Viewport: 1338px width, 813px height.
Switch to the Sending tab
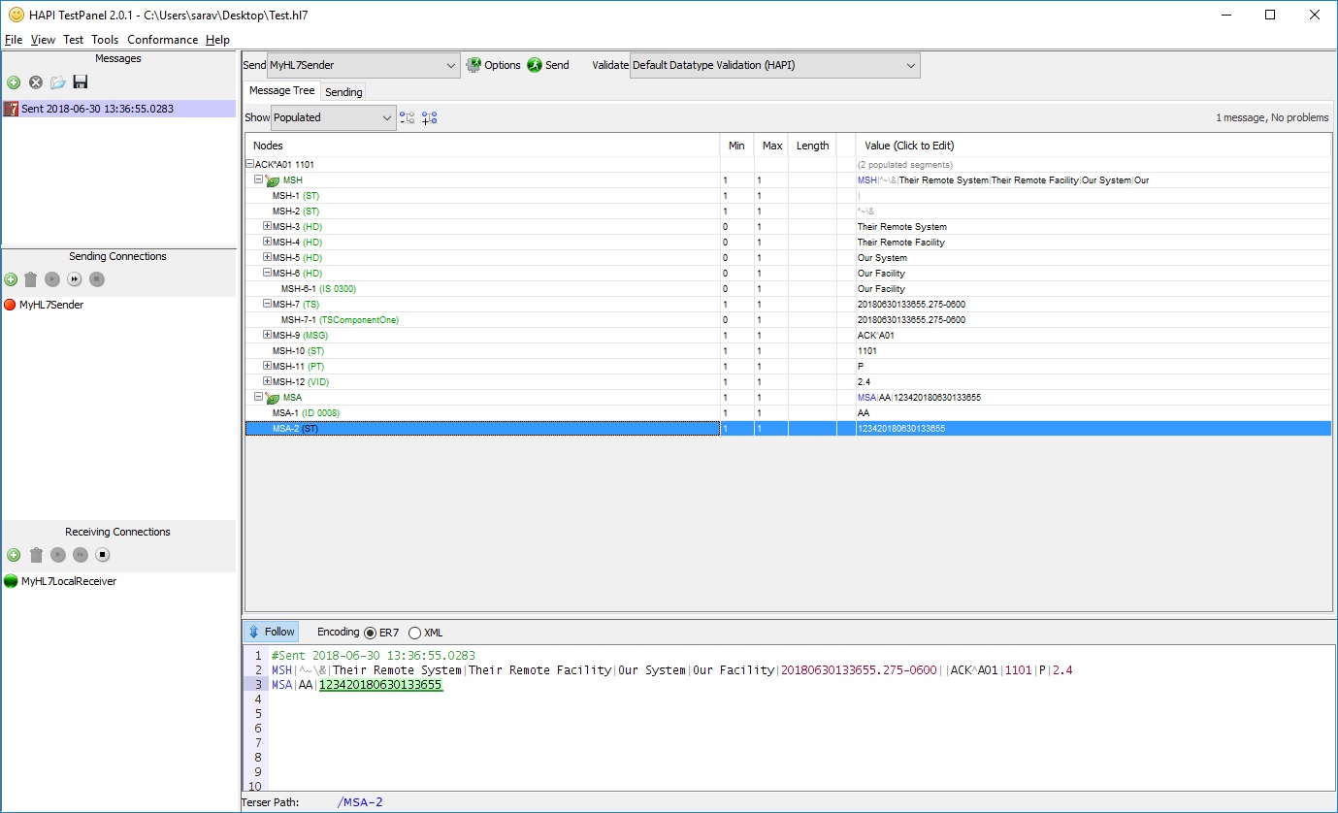343,91
